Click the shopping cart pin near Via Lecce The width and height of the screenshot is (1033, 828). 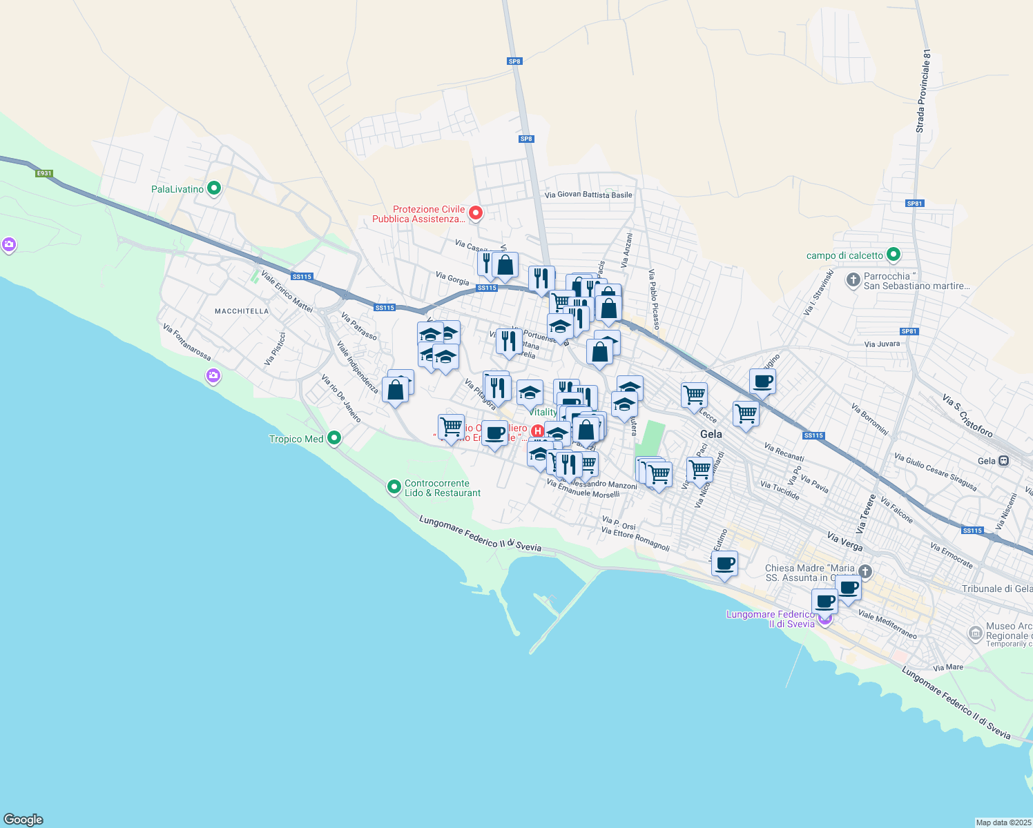(694, 394)
